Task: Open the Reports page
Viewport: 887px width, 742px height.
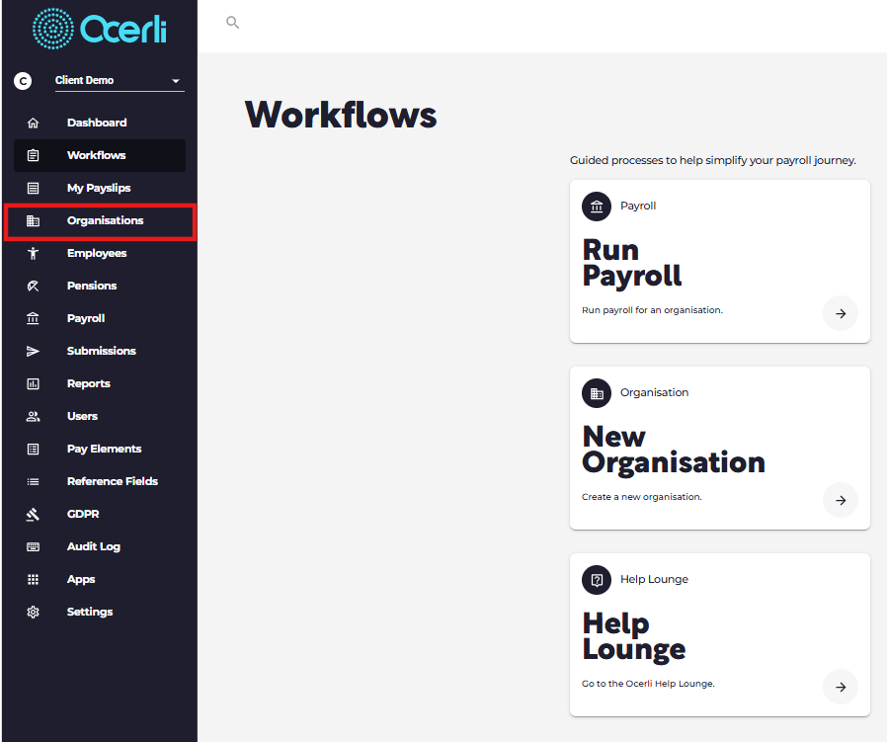Action: [100, 383]
